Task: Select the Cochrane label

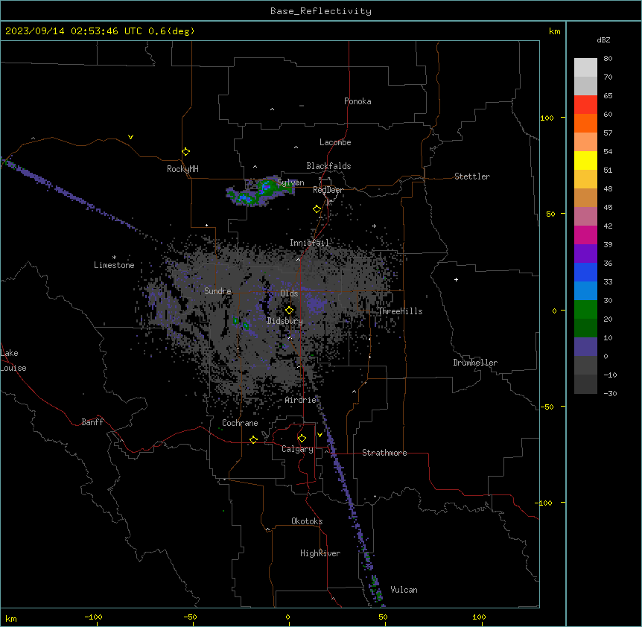Action: click(240, 423)
